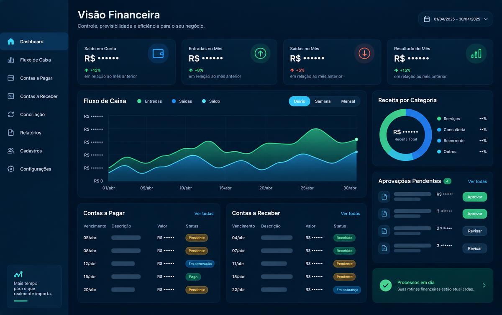Viewport: 502px width, 315px height.
Task: Click the document icon beside second Aprovar
Action: [x=384, y=214]
